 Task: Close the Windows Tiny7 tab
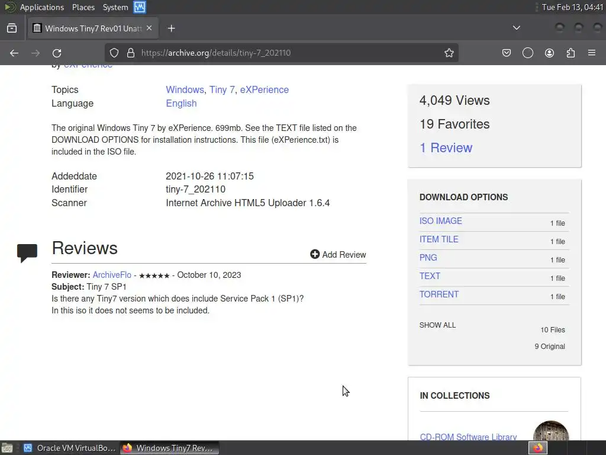pos(149,28)
